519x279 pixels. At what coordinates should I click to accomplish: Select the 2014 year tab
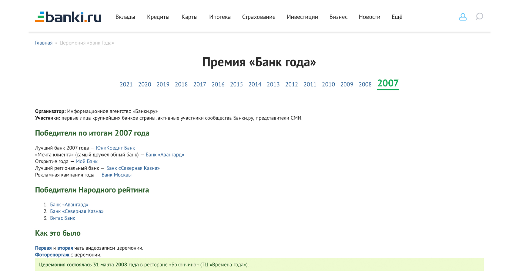[255, 84]
